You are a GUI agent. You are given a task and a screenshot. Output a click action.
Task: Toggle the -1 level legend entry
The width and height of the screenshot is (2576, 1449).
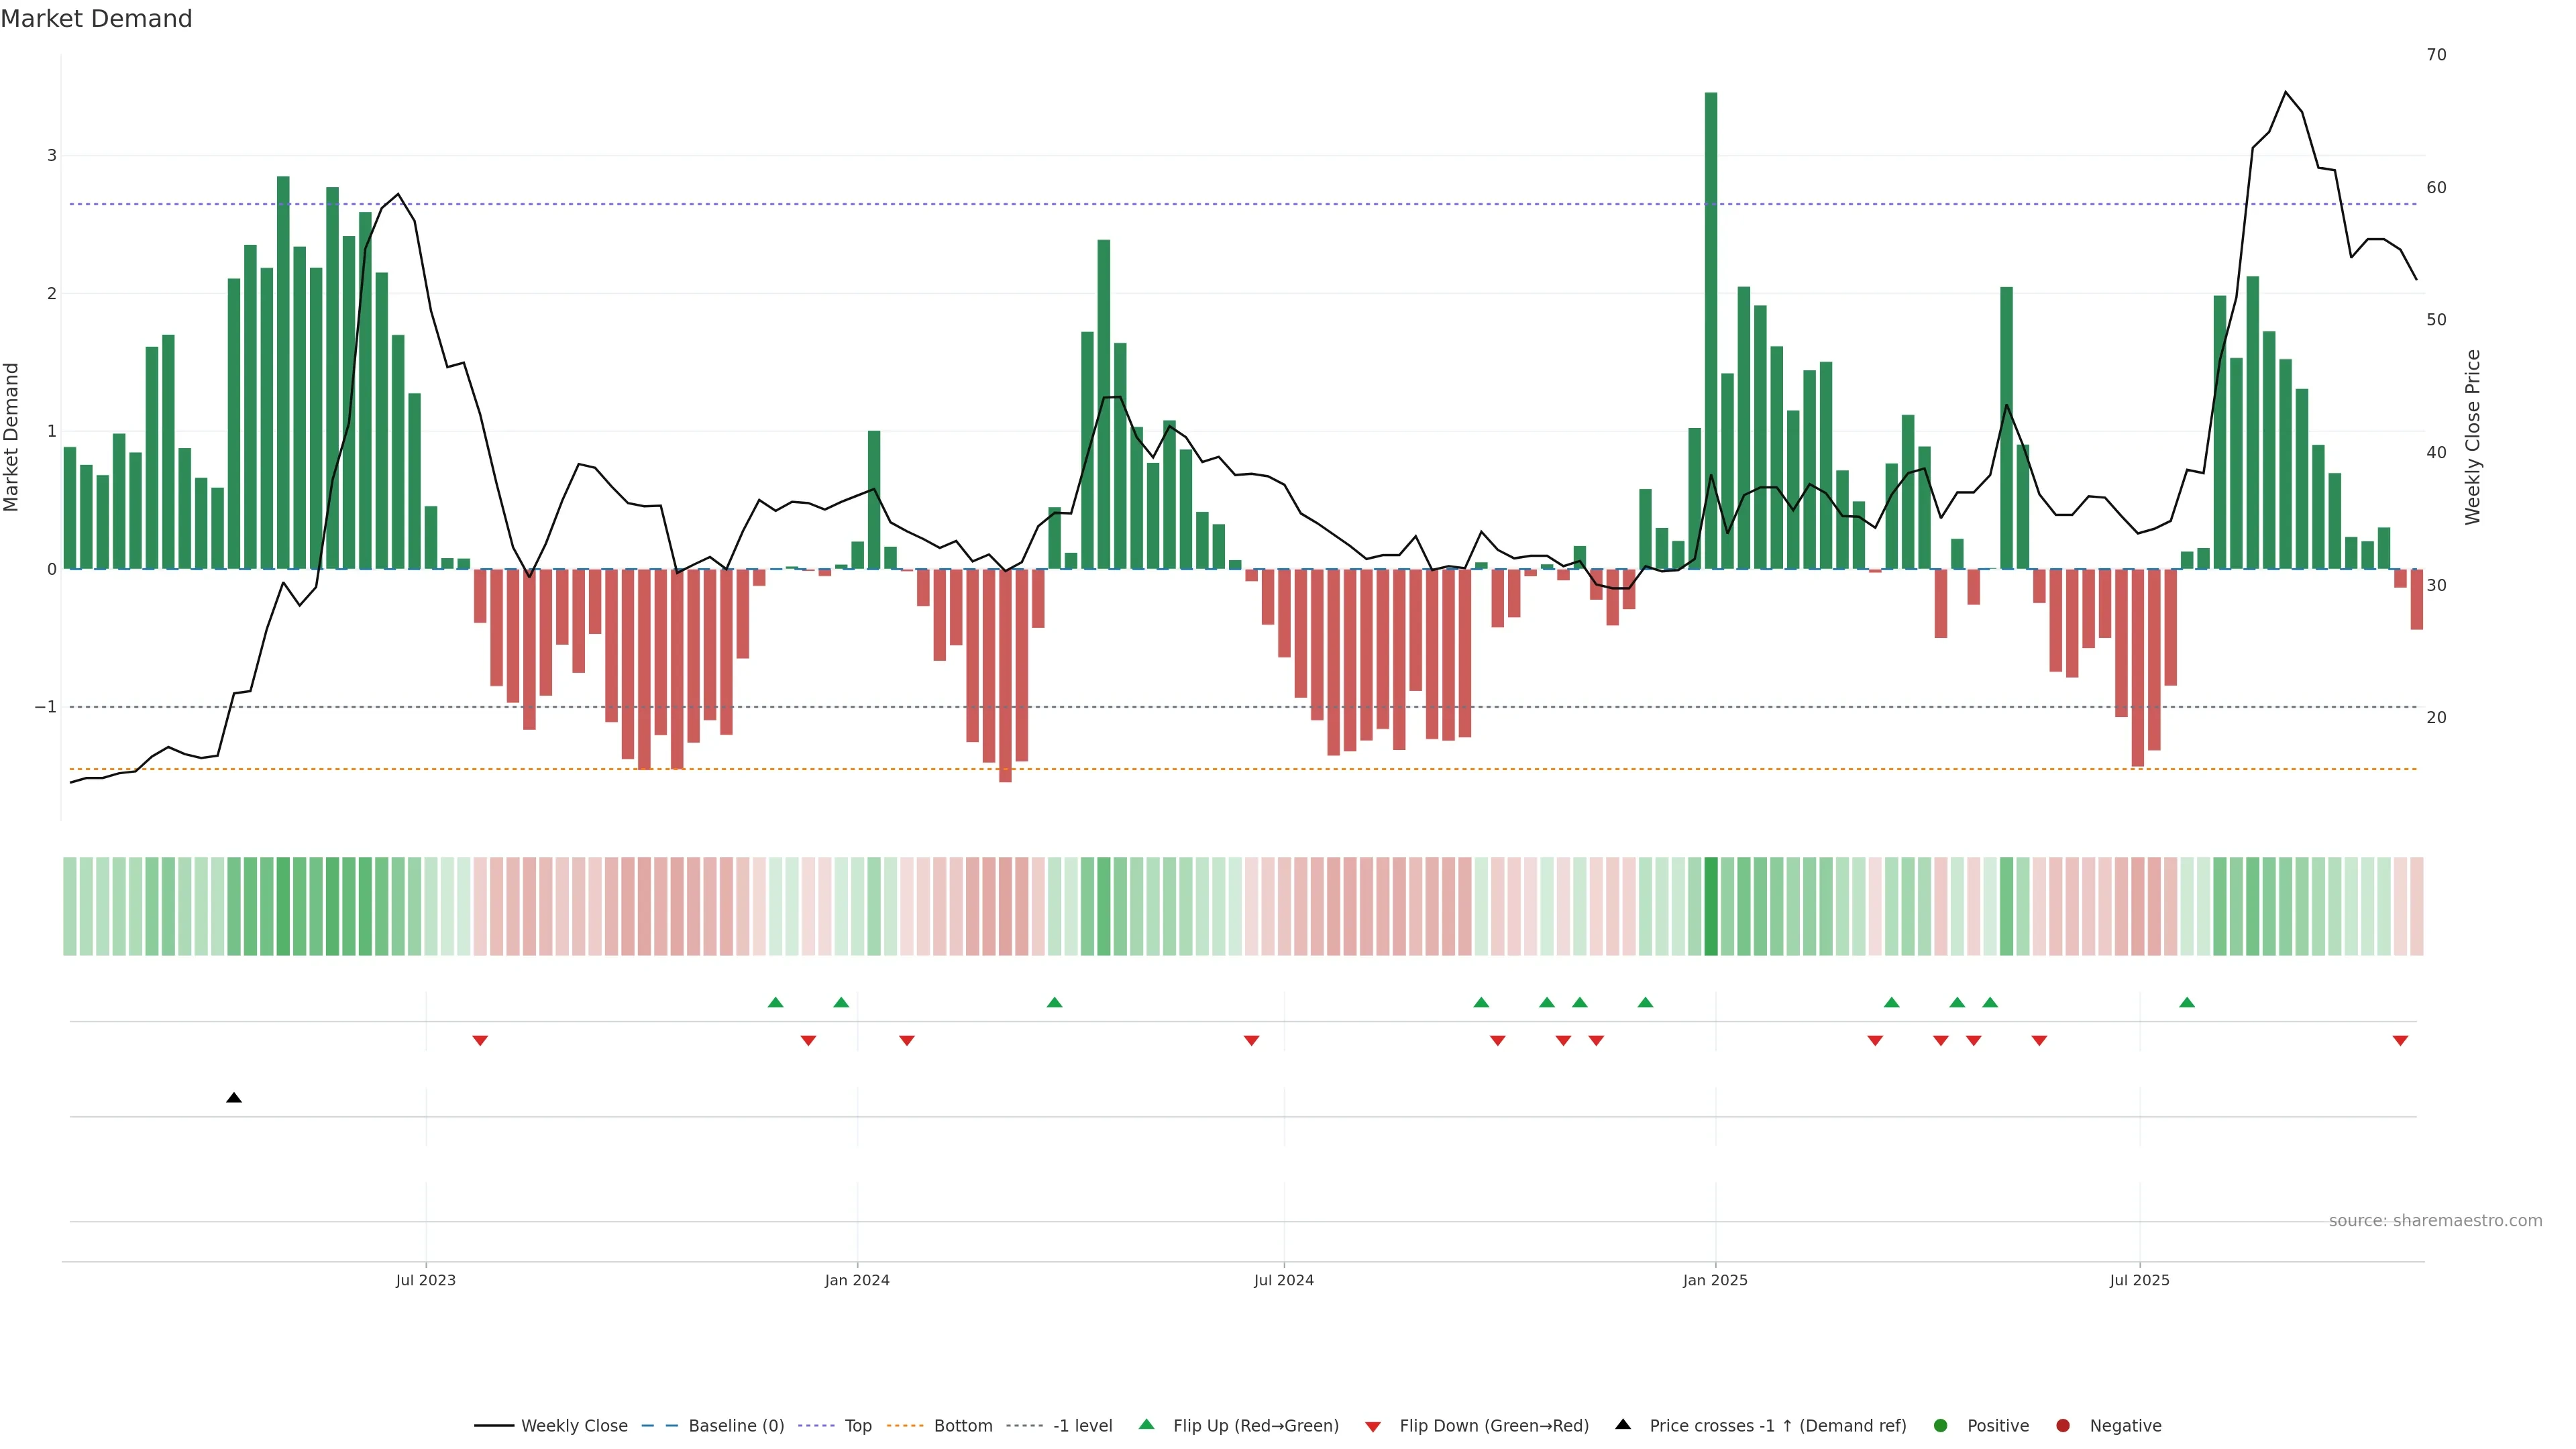1082,1425
